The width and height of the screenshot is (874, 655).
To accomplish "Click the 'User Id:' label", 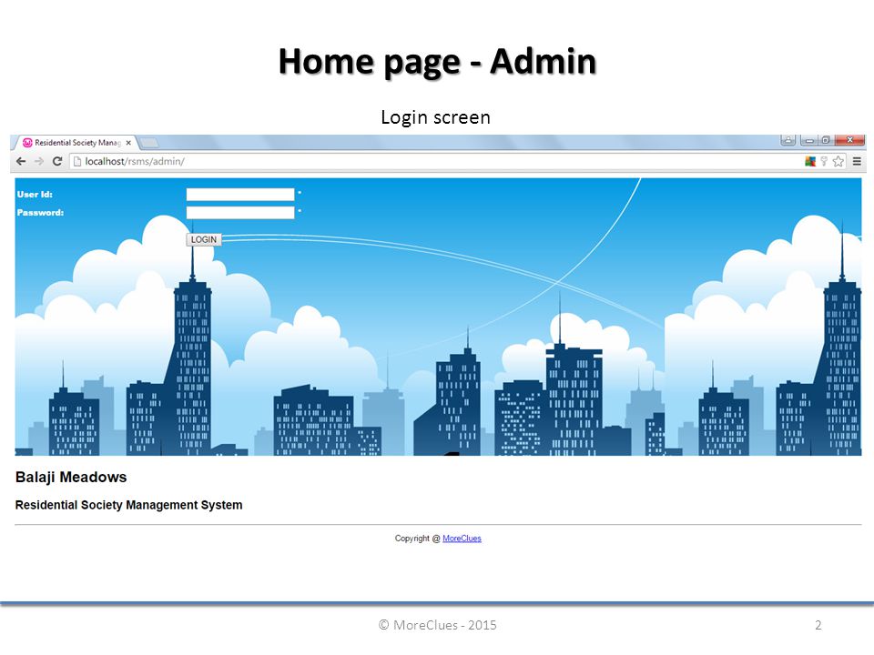I will coord(35,195).
